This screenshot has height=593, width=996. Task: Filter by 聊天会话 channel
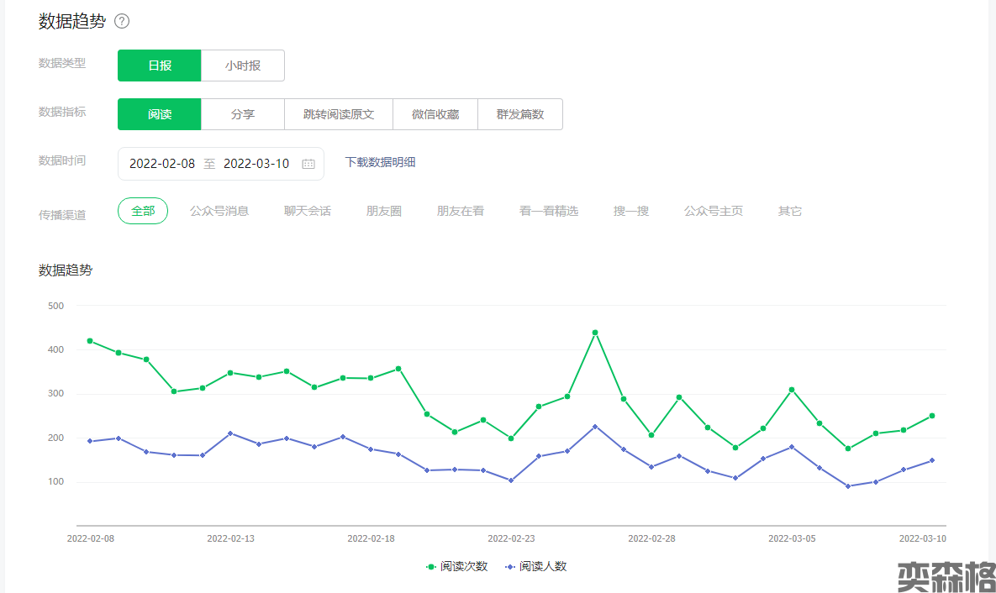308,211
